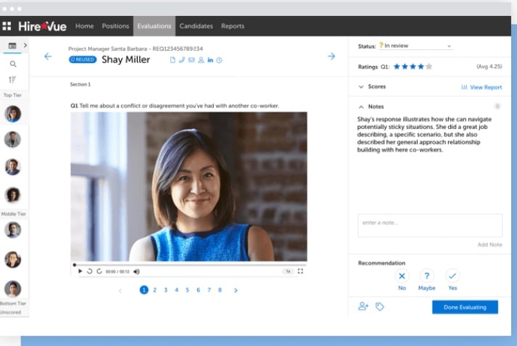Change the 1x playback speed

[288, 271]
